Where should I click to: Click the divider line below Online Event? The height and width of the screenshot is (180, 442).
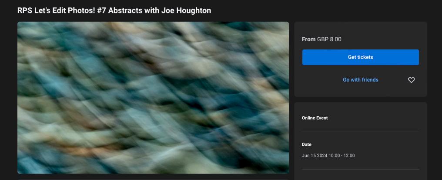tap(361, 131)
